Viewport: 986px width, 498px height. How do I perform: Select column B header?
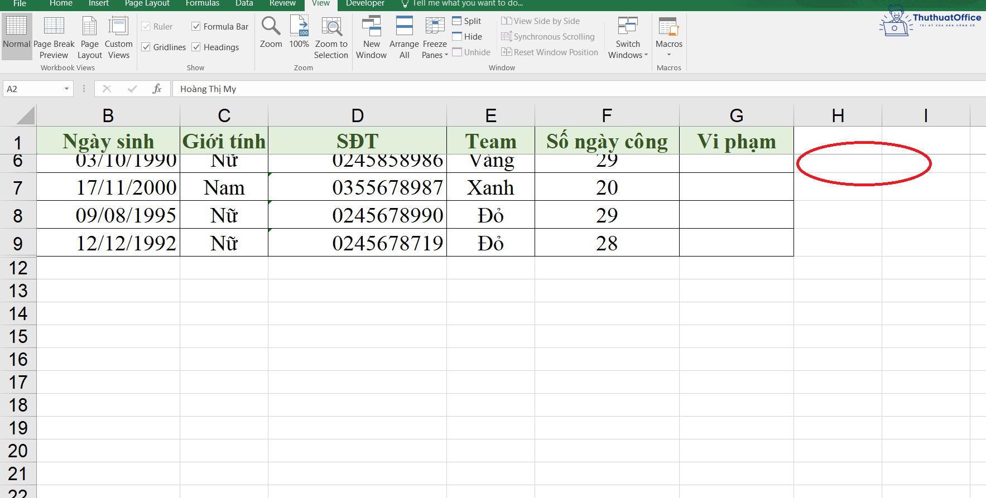pos(108,115)
